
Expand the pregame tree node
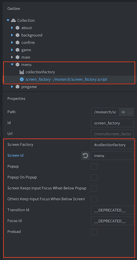click(12, 87)
